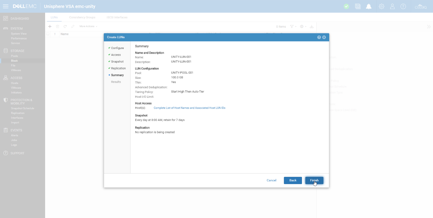Open the hamburger navigation menu
This screenshot has height=218, width=433.
[x=5, y=6]
